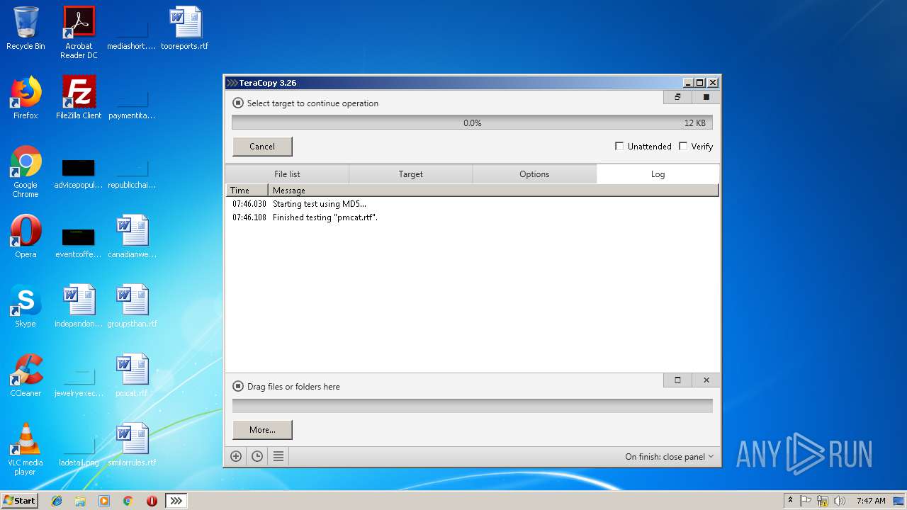Viewport: 907px width, 510px height.
Task: Click the Time column header
Action: pyautogui.click(x=247, y=190)
